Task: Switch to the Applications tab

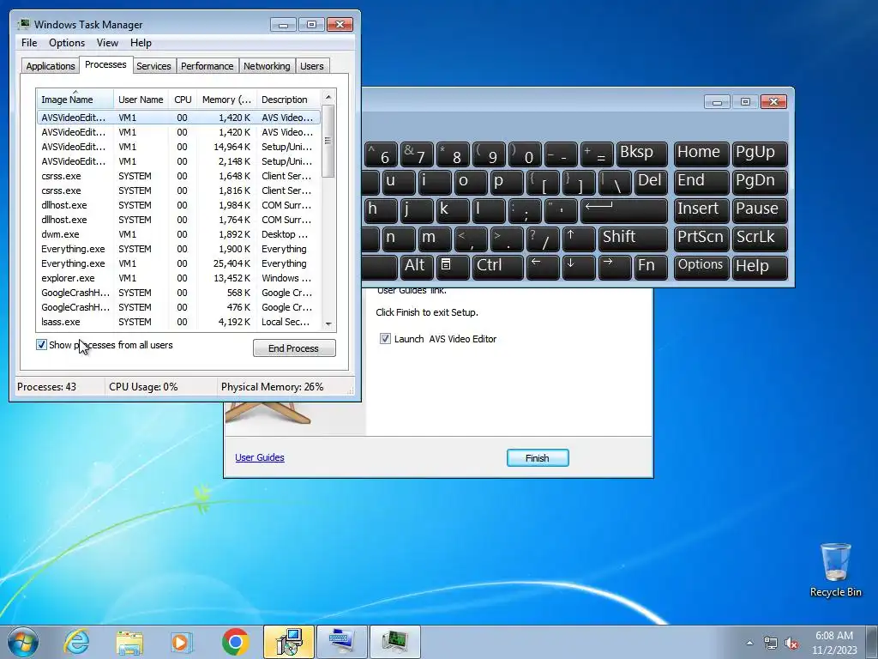Action: [51, 66]
